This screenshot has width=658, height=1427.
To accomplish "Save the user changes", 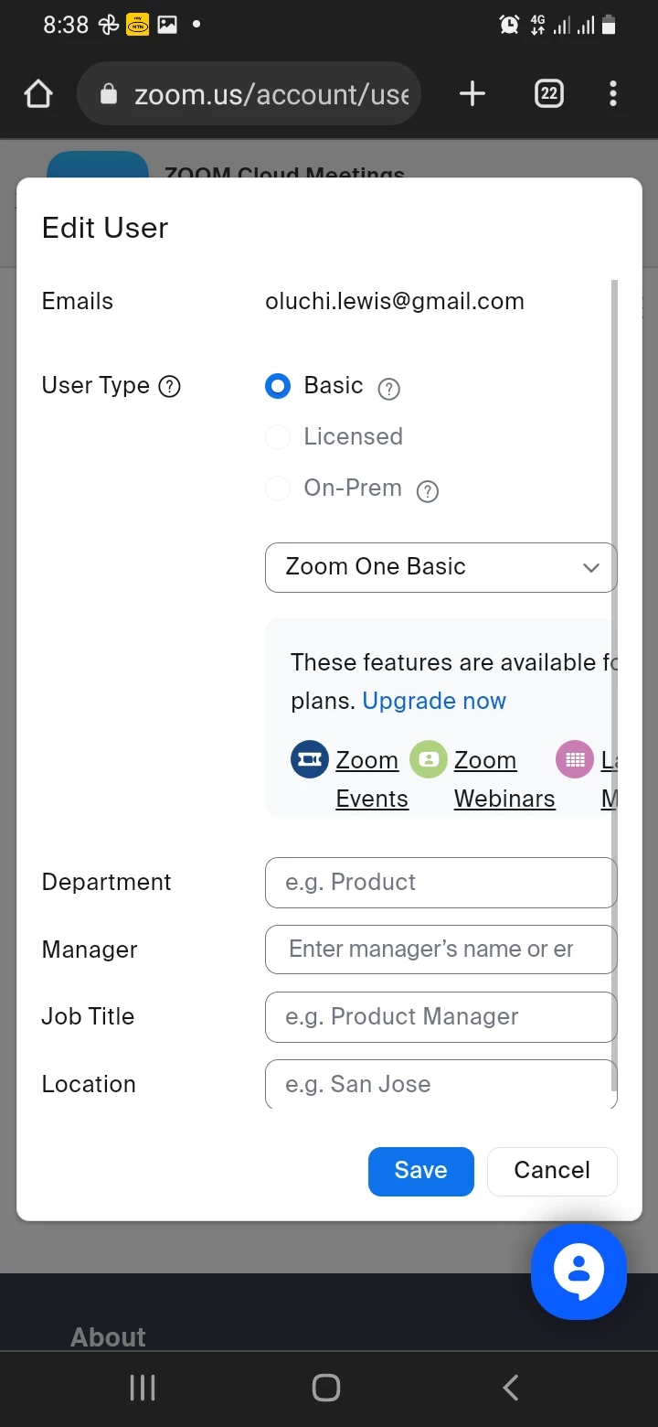I will [420, 1171].
